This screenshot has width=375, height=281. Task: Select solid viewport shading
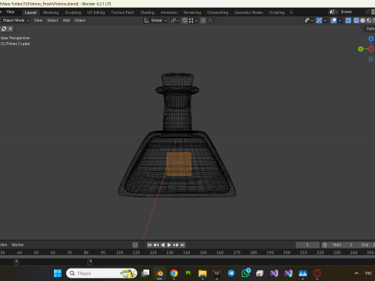tap(362, 20)
